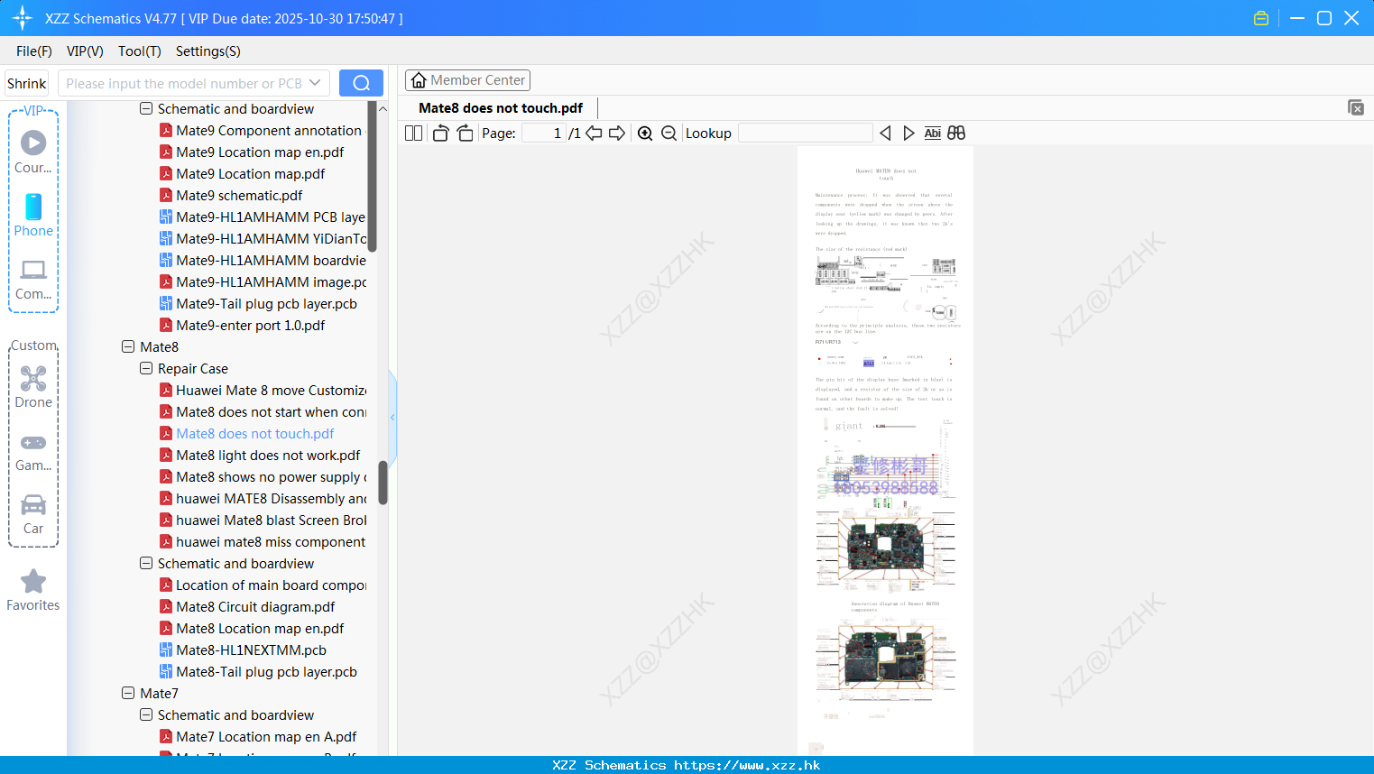Go to the next page arrow
This screenshot has width=1374, height=774.
[617, 133]
